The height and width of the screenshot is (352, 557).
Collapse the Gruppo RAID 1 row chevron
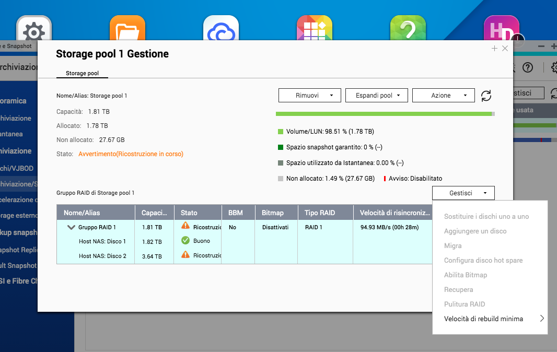[71, 227]
